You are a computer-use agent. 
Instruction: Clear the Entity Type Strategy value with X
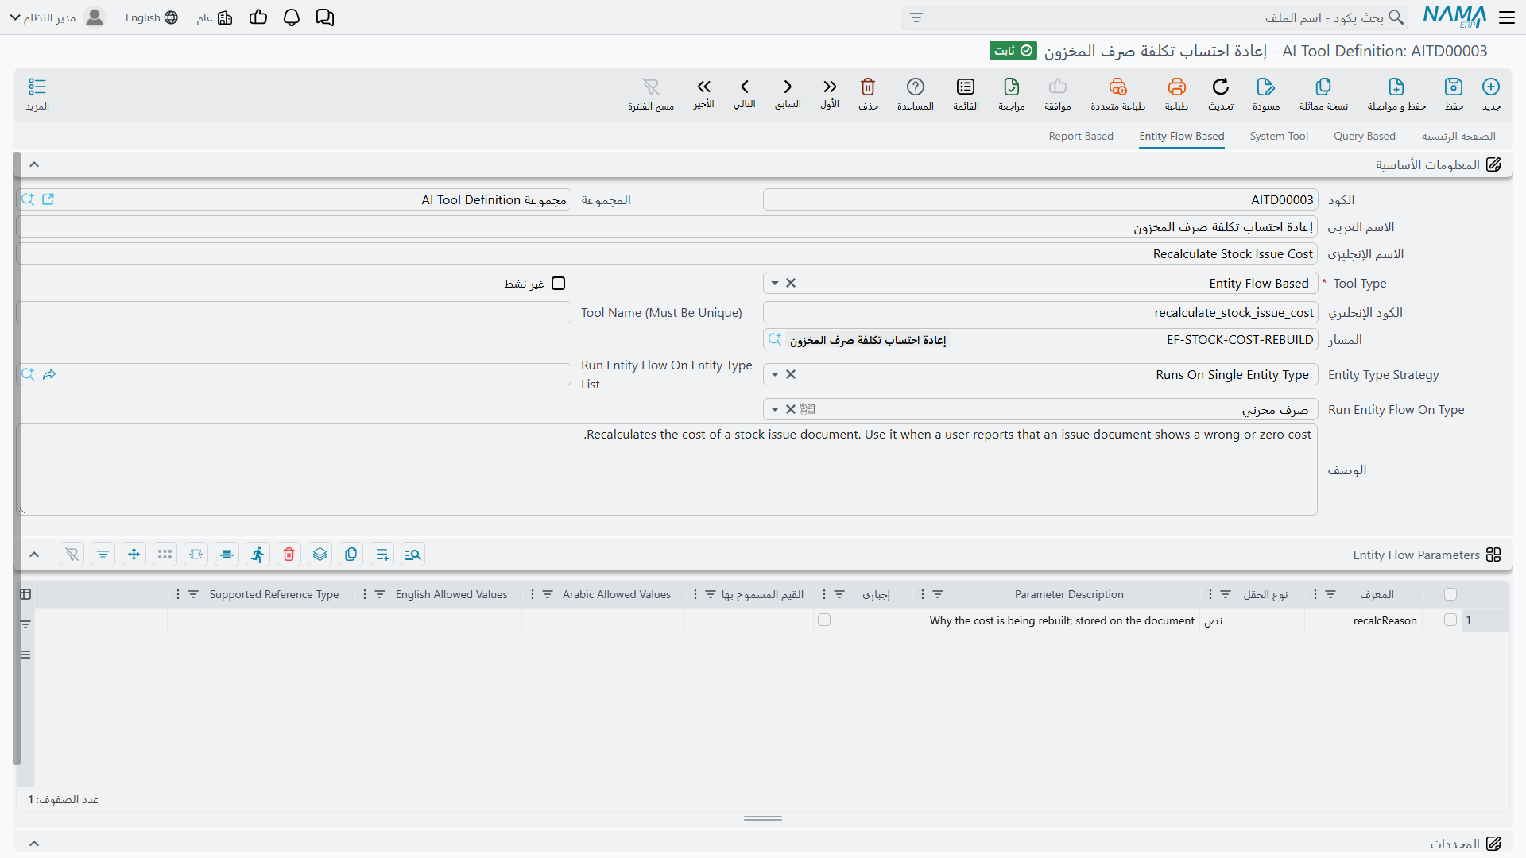pyautogui.click(x=791, y=375)
